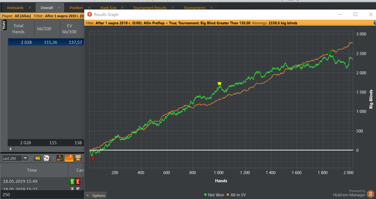The height and width of the screenshot is (199, 376).
Task: Click the Big Blinds y-axis title
Action: [371, 99]
